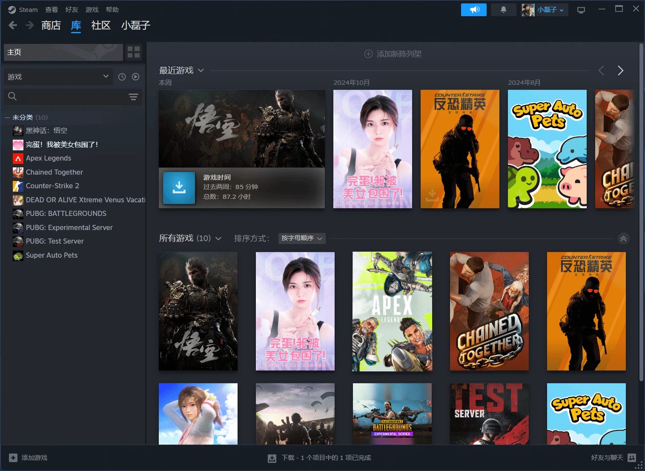
Task: Show ready-to-play games only icon
Action: point(135,77)
